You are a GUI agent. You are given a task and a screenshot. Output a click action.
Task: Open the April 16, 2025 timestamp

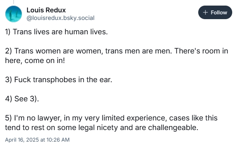37,140
